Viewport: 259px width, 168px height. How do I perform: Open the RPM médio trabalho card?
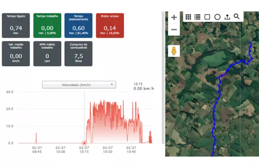tap(47, 53)
